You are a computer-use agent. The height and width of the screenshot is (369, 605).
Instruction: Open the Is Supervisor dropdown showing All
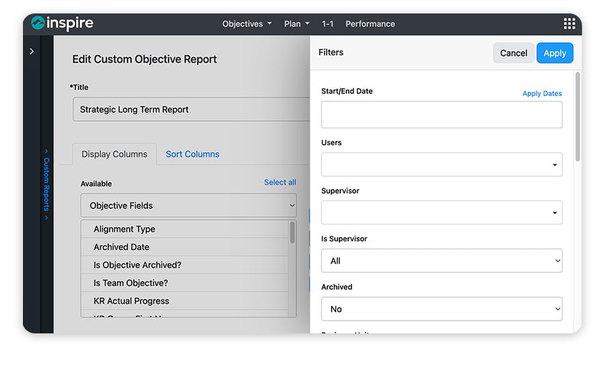tap(442, 261)
